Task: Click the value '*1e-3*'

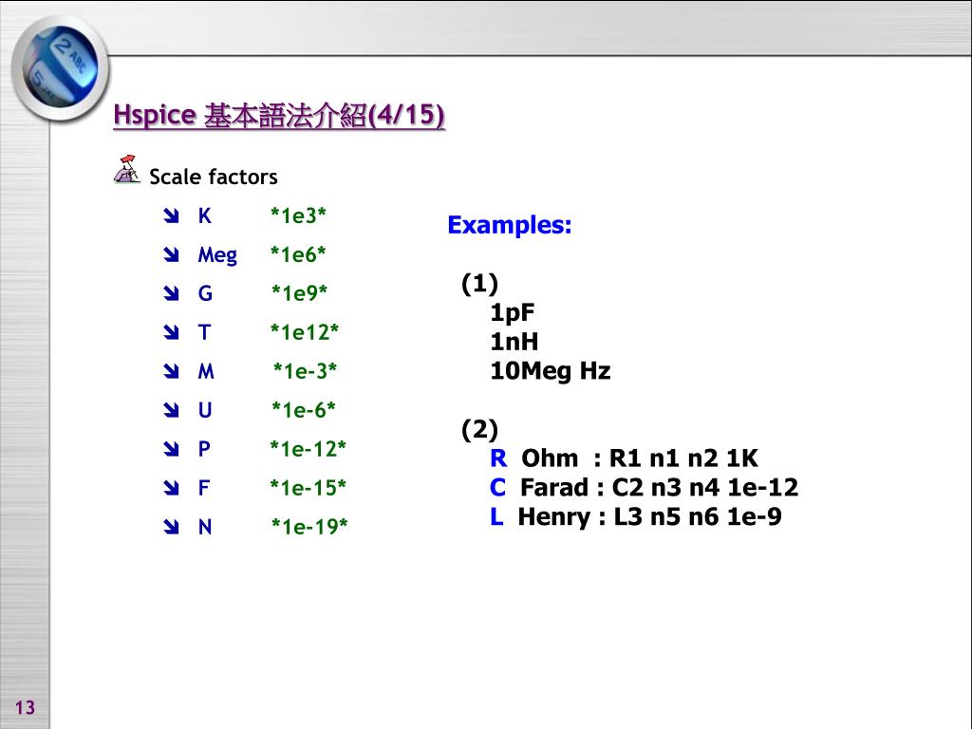Action: click(x=305, y=371)
